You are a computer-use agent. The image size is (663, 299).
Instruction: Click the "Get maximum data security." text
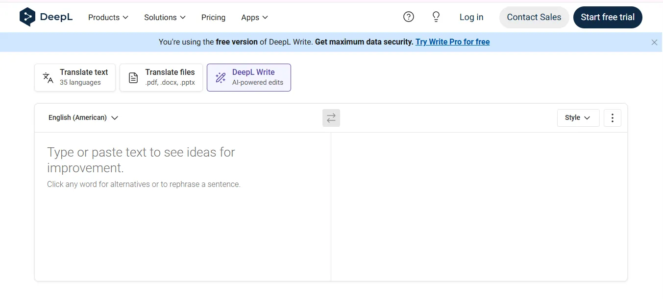[364, 42]
